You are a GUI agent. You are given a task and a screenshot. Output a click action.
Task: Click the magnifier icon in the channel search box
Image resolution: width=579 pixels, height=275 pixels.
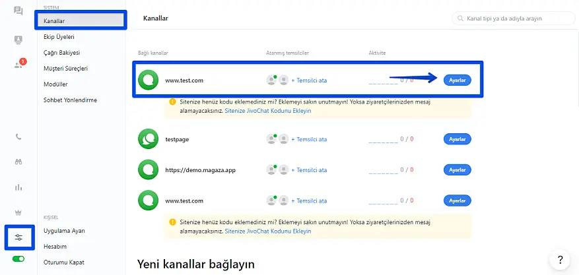click(460, 18)
